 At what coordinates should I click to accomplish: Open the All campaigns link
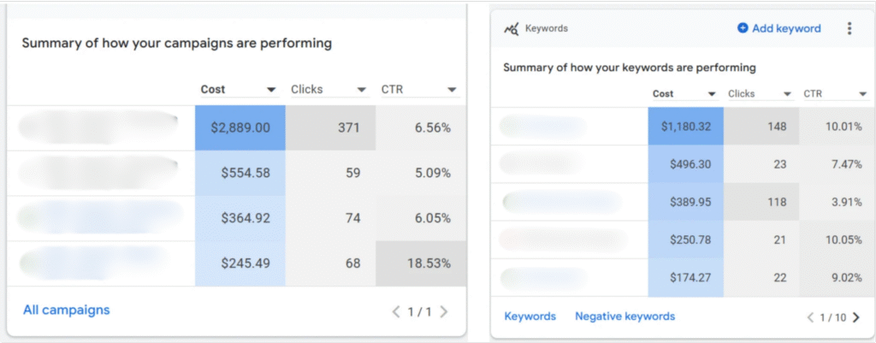(66, 310)
